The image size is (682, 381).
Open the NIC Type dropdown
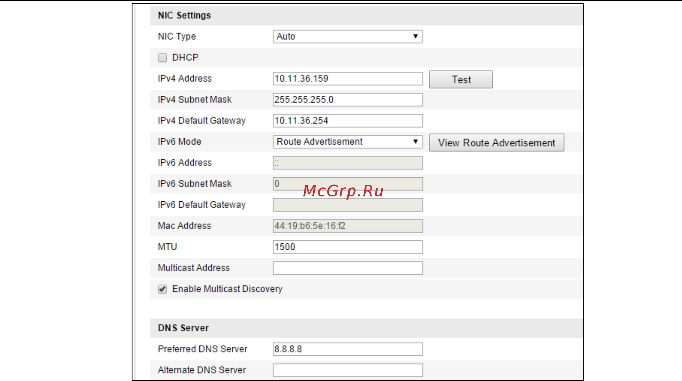[x=348, y=37]
